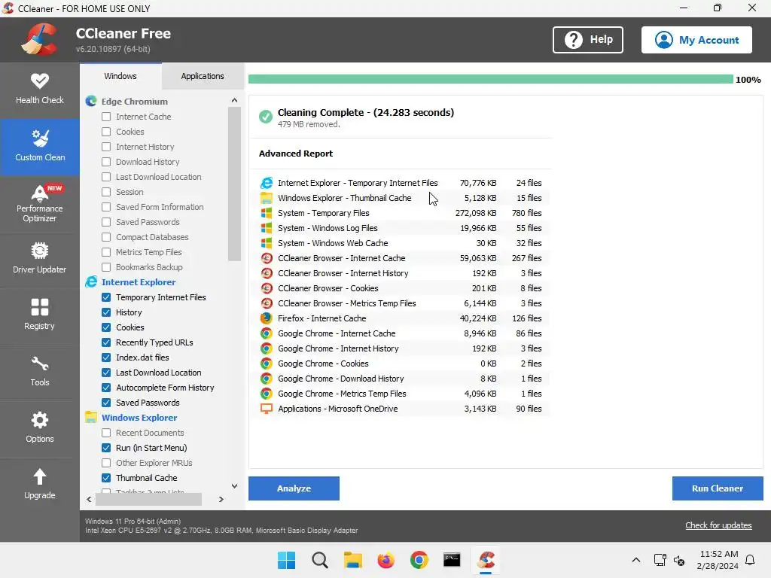Uncheck Autocomplete Form History
Viewport: 771px width, 578px height.
pyautogui.click(x=106, y=388)
